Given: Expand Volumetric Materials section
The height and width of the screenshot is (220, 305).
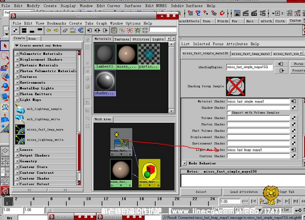Looking at the screenshot, I should coord(18,54).
